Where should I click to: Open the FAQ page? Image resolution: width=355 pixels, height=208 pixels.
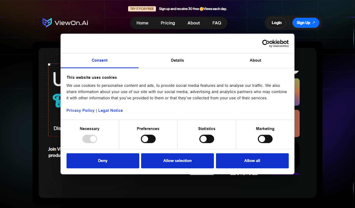tap(217, 23)
